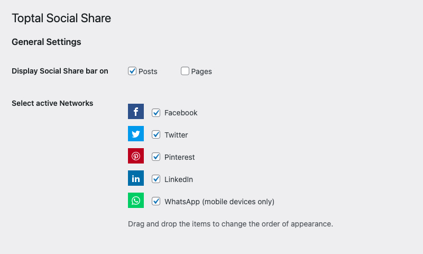This screenshot has height=254, width=423.
Task: Click the General Settings heading
Action: click(x=47, y=42)
